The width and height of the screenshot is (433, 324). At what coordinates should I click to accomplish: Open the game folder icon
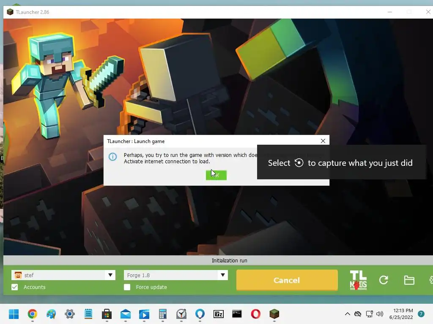[x=409, y=280]
